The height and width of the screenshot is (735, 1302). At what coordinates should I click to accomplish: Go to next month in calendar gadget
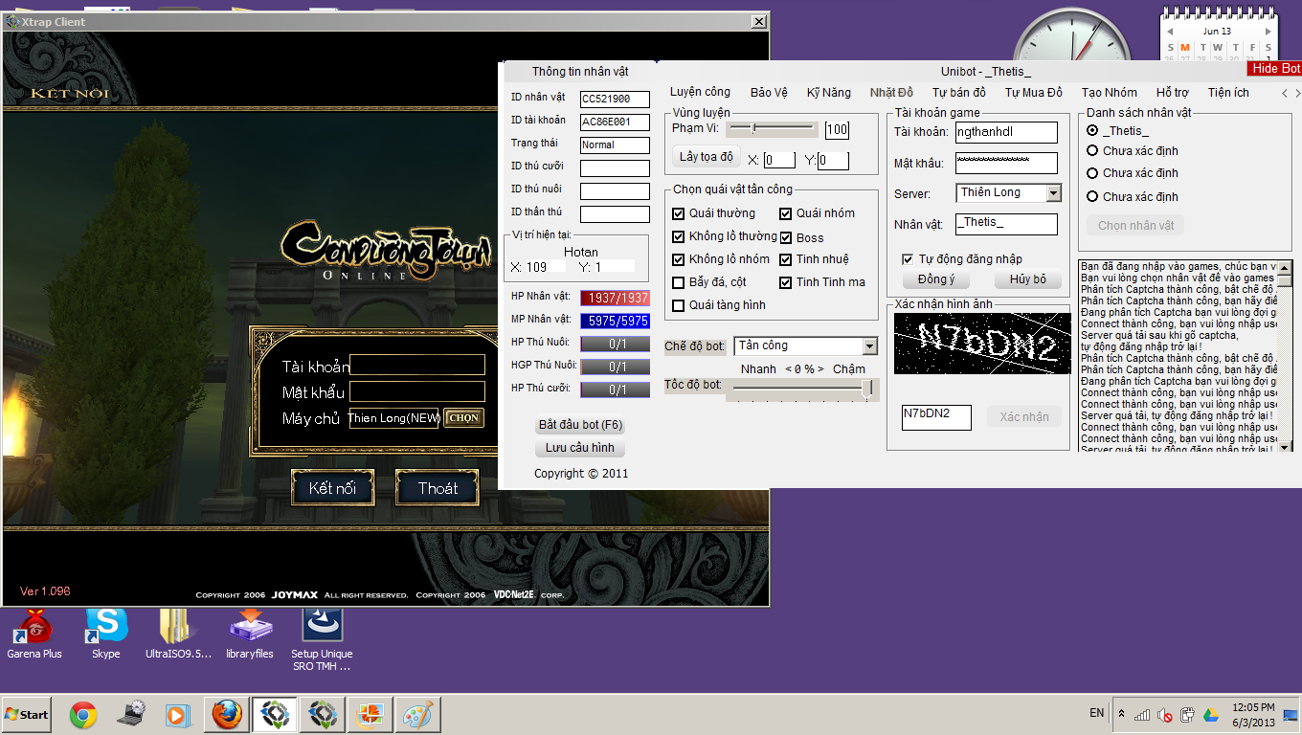[x=1268, y=32]
